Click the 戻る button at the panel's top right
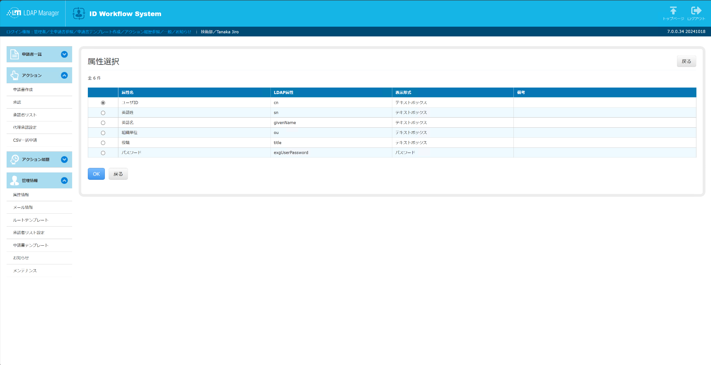 click(686, 61)
